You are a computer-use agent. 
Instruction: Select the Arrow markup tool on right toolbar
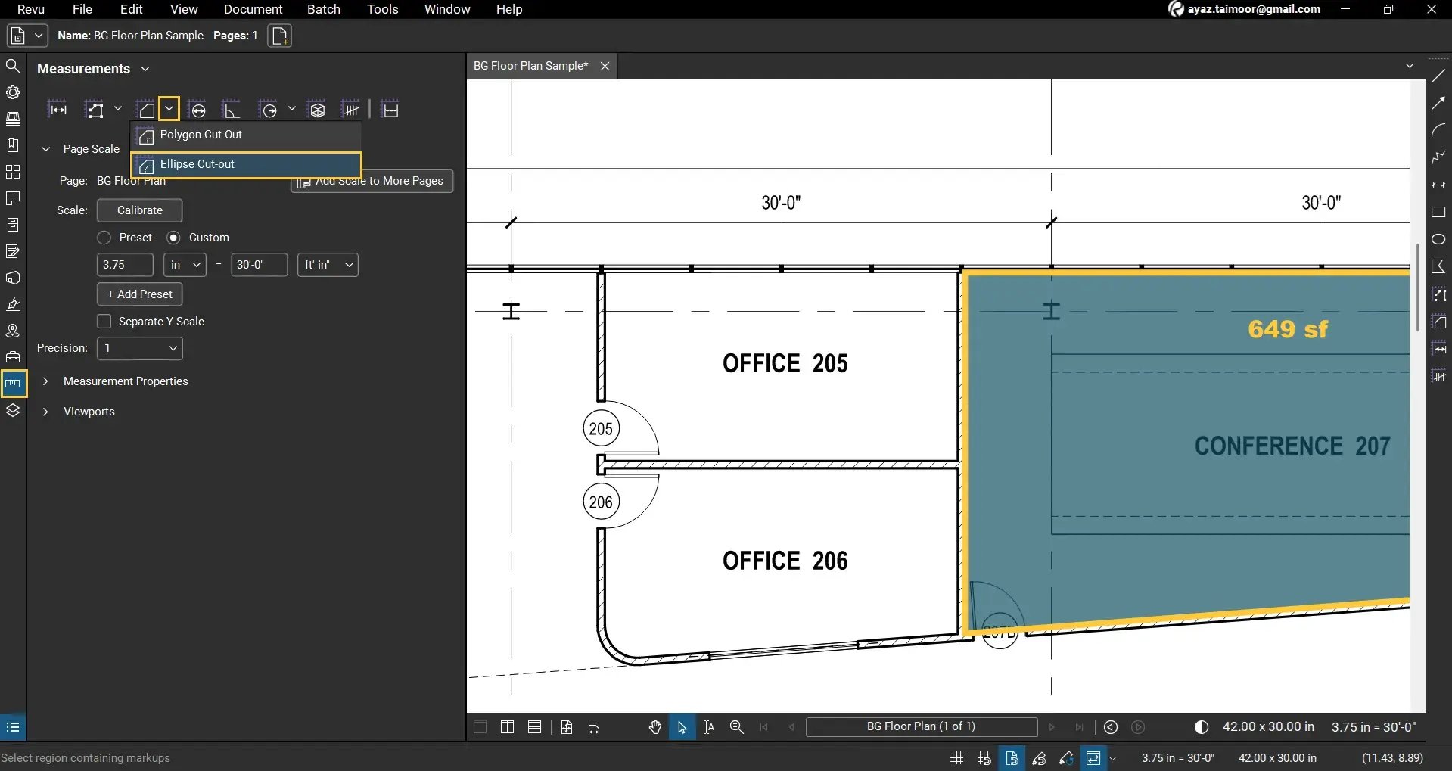click(x=1438, y=103)
